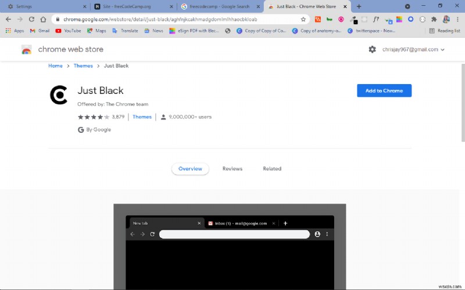
Task: Click the 9,000,000+ users text
Action: click(190, 117)
